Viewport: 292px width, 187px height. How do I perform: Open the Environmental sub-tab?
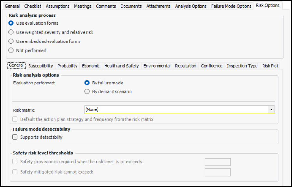157,66
